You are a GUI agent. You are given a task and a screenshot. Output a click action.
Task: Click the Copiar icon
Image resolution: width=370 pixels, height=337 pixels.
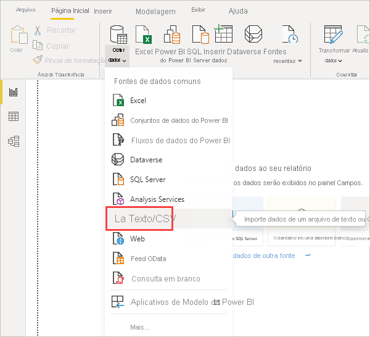point(38,45)
